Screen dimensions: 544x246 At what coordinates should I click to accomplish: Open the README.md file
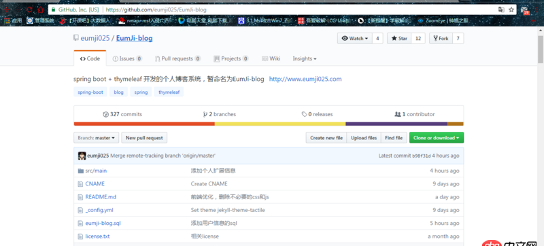[x=101, y=197]
